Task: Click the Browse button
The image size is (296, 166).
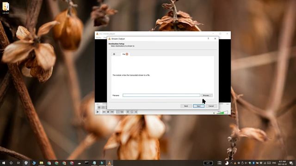Action: tap(207, 95)
